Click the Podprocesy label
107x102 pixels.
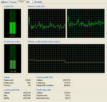click(x=9, y=83)
